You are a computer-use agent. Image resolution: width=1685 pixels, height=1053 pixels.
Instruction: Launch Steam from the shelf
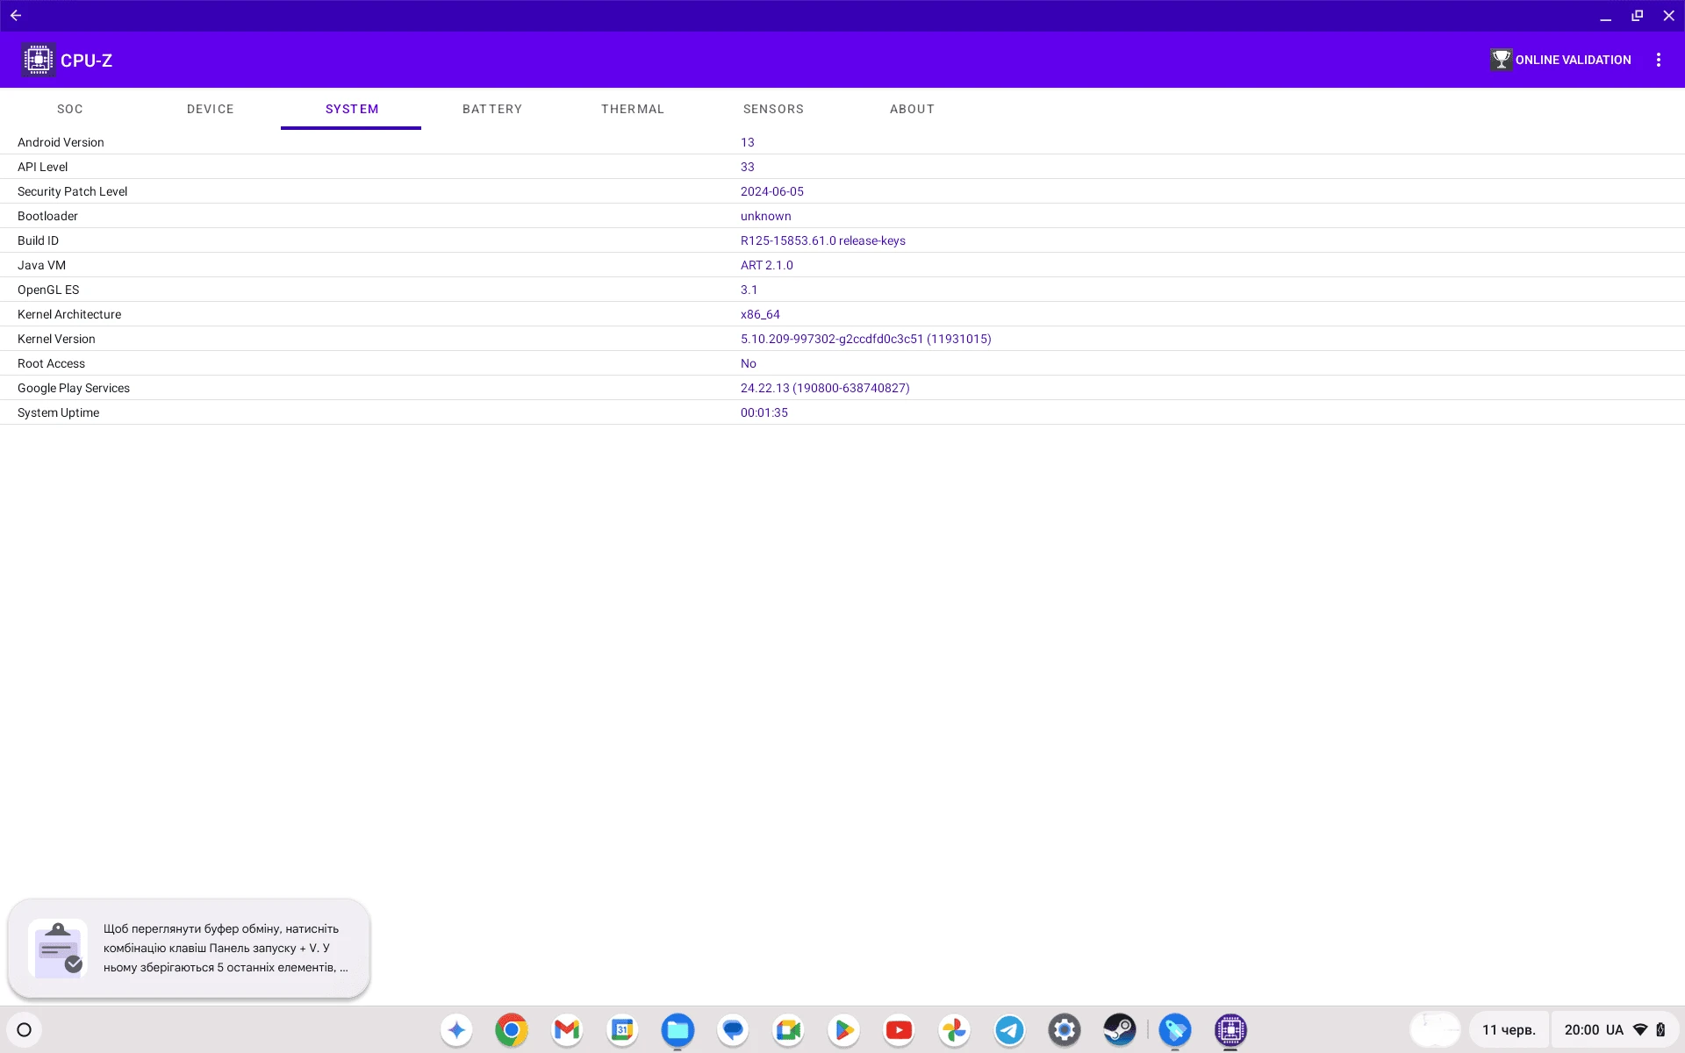pyautogui.click(x=1120, y=1030)
